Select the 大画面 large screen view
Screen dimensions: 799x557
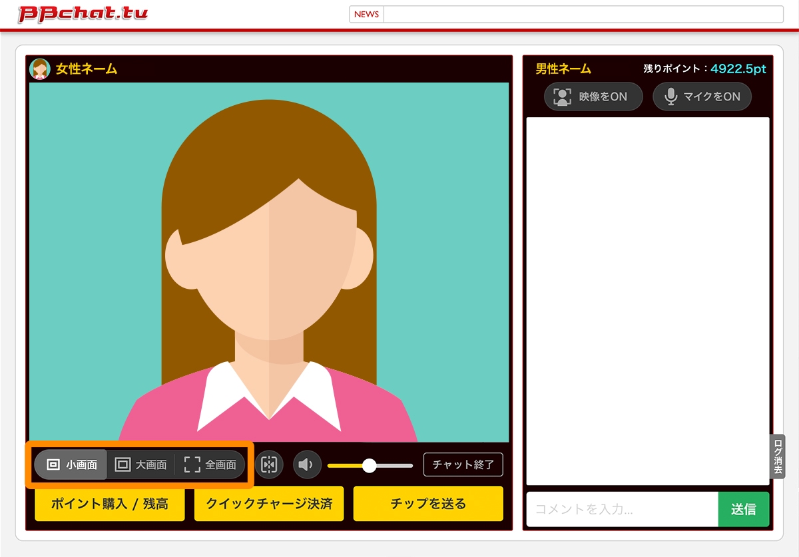141,464
